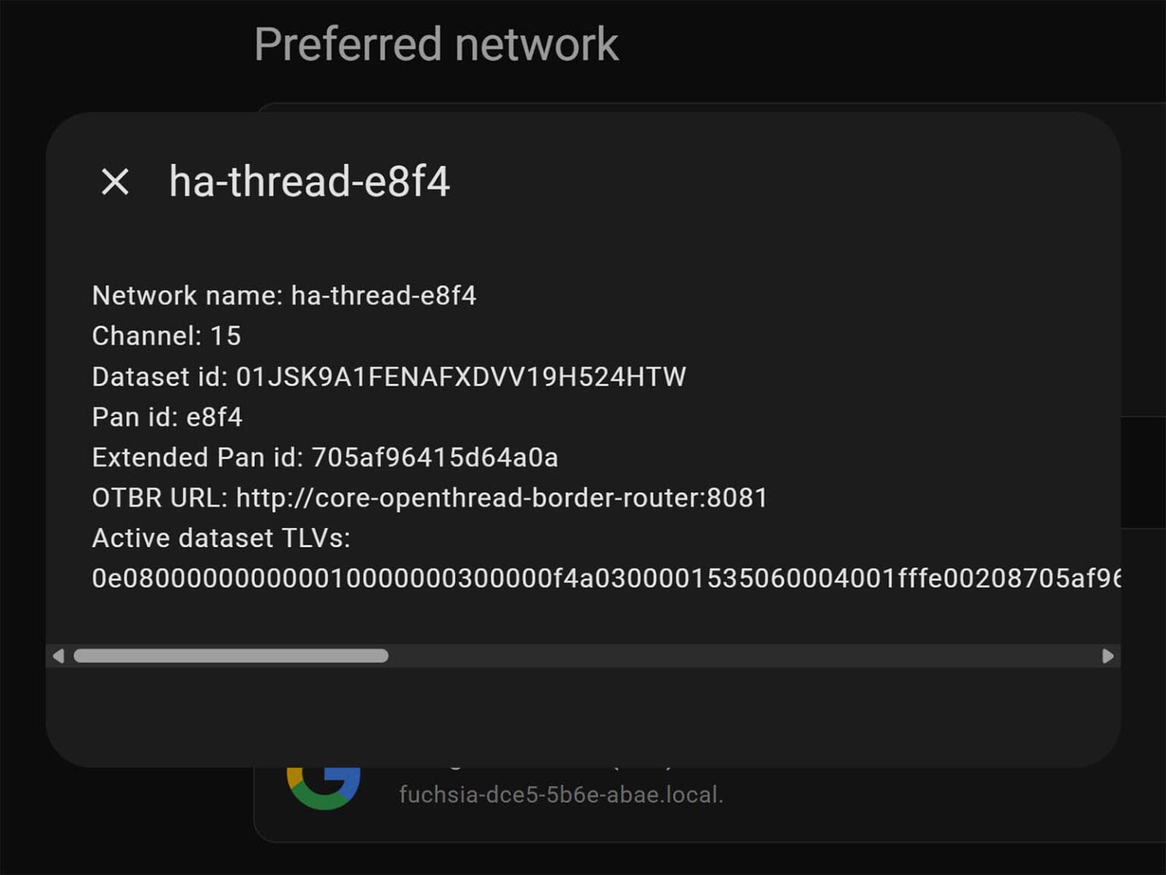Image resolution: width=1166 pixels, height=875 pixels.
Task: Open the OTBR URL link
Action: click(501, 498)
